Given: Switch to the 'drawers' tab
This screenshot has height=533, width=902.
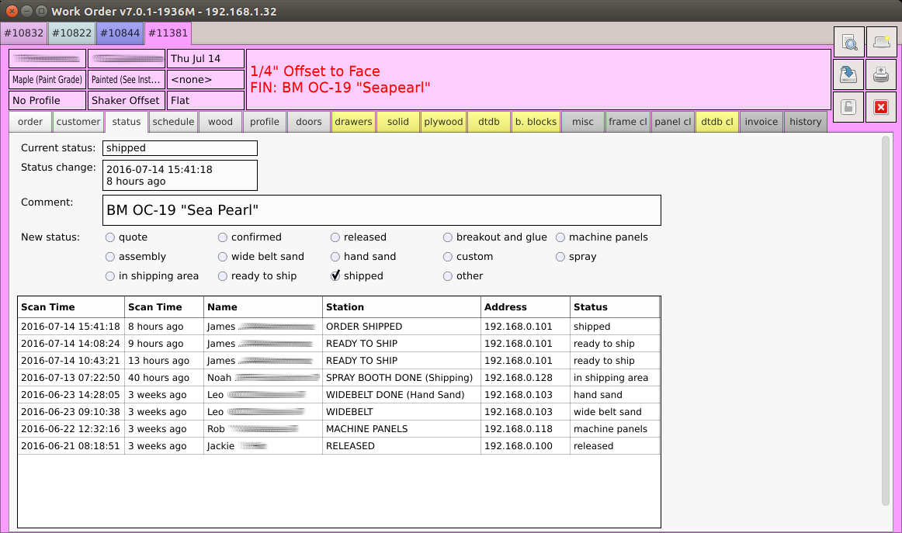Looking at the screenshot, I should click(353, 122).
